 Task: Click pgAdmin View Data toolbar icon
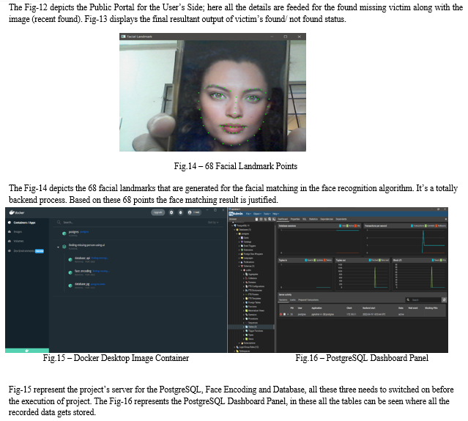coord(261,219)
